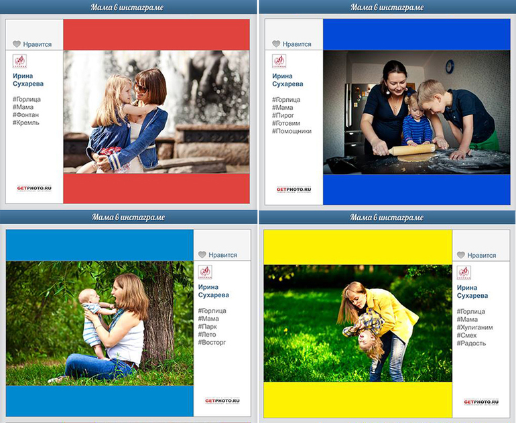Tap the heart icon in the light-blue park card
Viewport: 516px width, 423px height.
(x=202, y=255)
